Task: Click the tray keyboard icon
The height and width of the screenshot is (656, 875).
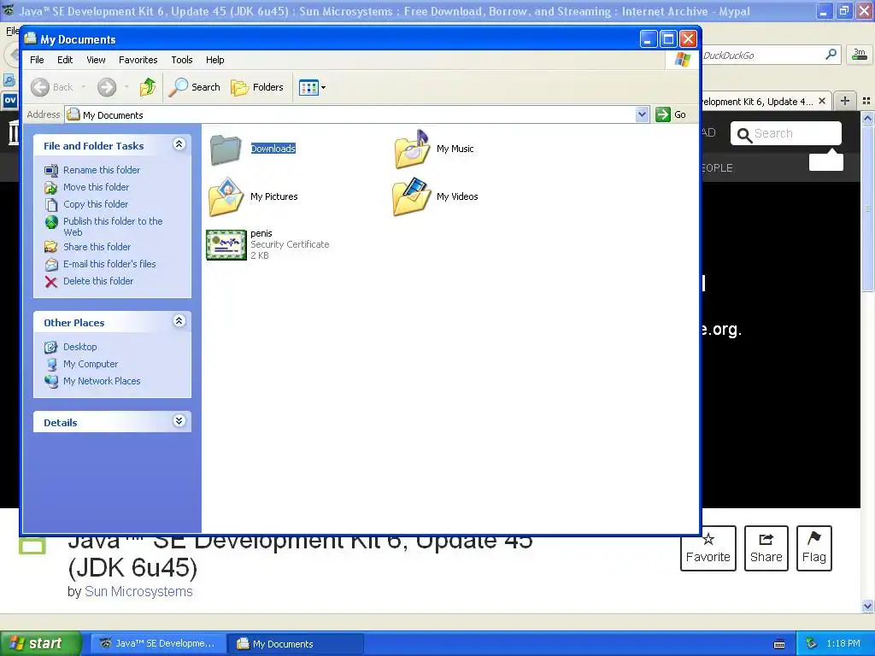Action: [779, 644]
